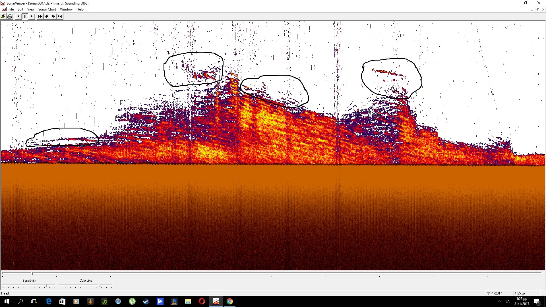Show hidden system tray icons

(499, 301)
